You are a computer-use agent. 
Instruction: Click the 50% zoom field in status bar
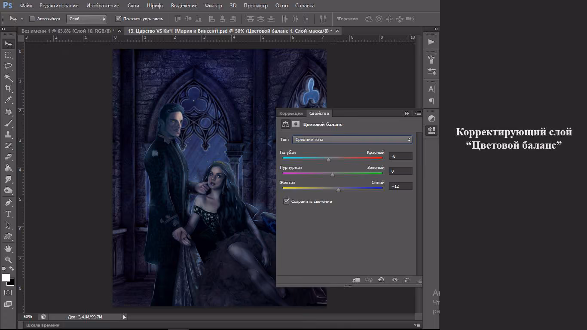click(28, 317)
